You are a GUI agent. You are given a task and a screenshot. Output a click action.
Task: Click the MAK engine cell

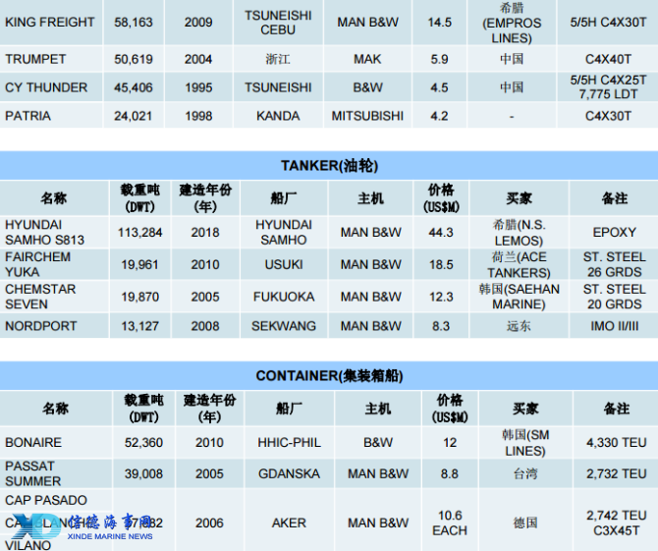(x=367, y=59)
